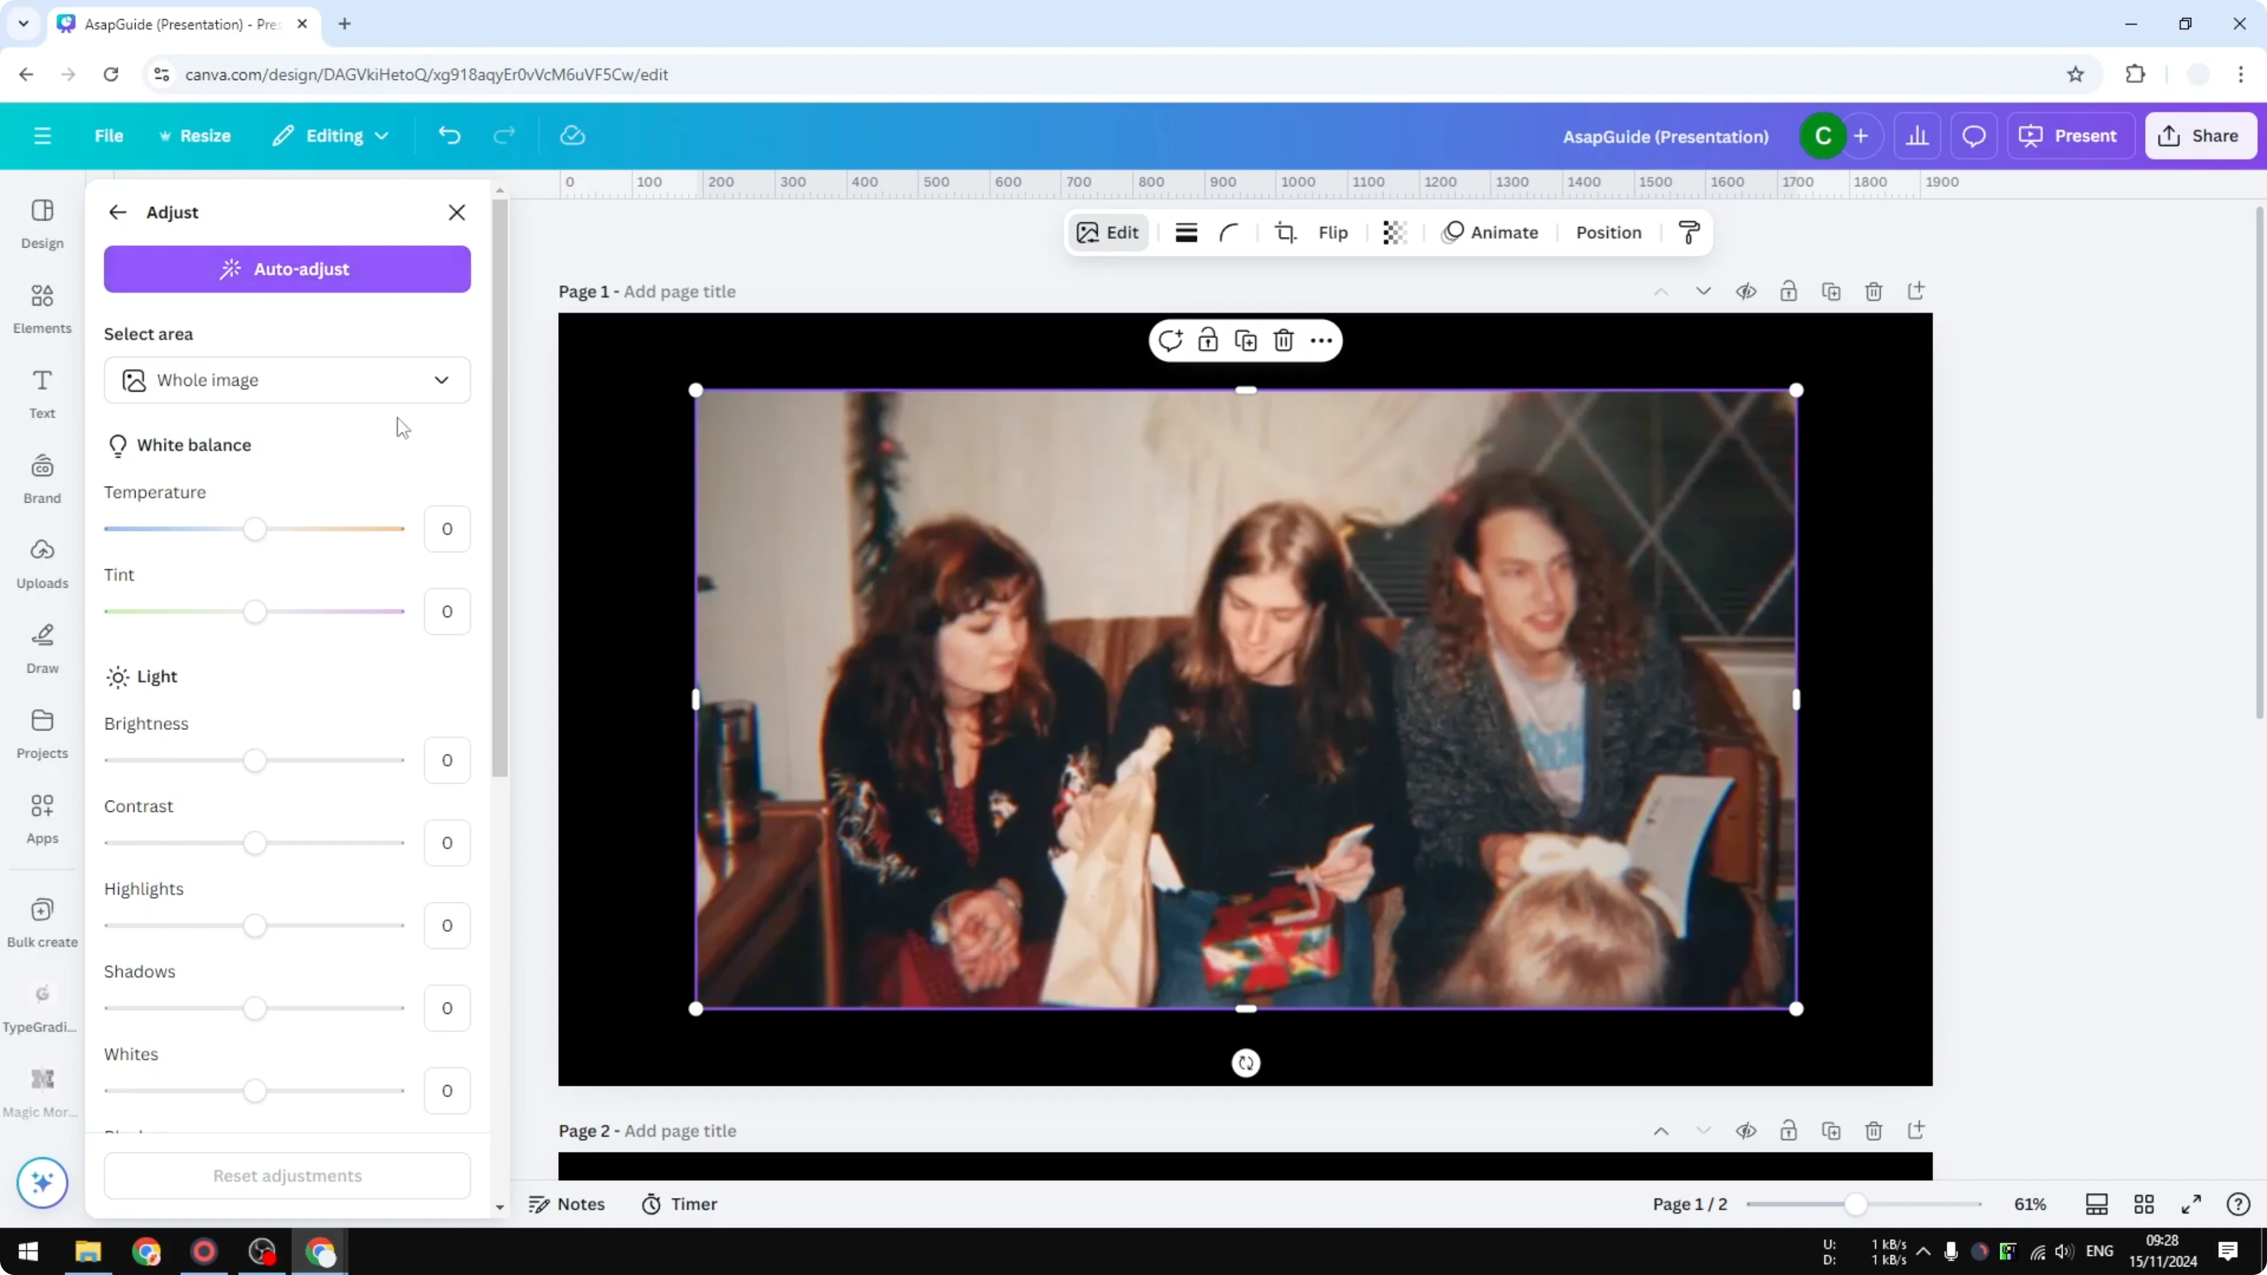Lock the selected image
2267x1275 pixels.
(1207, 339)
